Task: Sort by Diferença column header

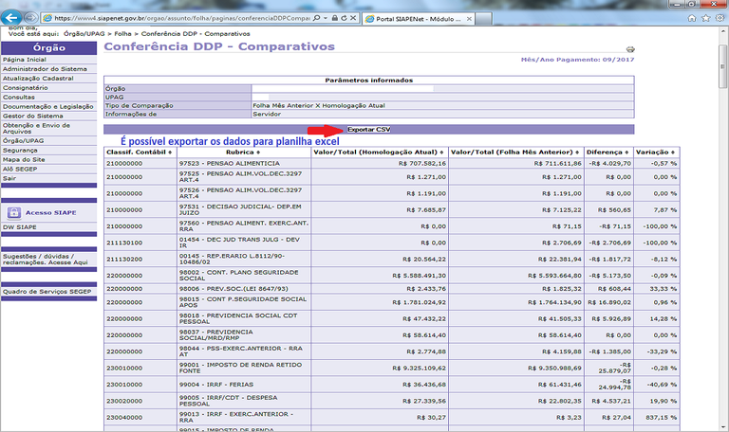Action: 605,151
